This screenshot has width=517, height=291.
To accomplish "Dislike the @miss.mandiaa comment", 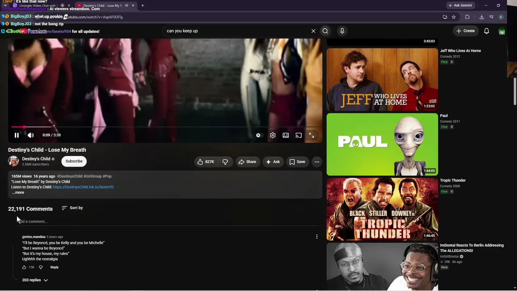I will click(x=40, y=267).
